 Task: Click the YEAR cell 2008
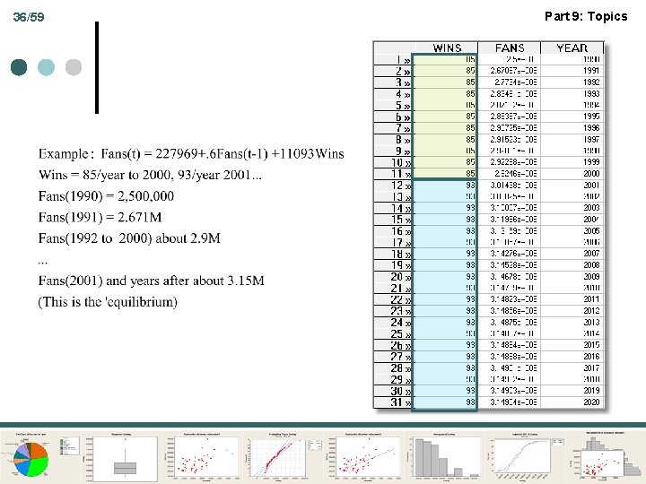(x=572, y=265)
